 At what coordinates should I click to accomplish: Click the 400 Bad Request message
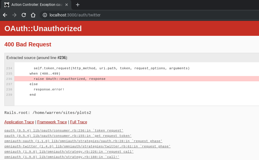tap(28, 44)
